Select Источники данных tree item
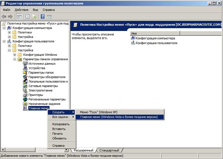223x159 pixels. click(42, 64)
